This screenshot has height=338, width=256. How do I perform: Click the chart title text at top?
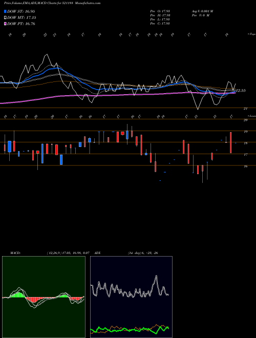click(52, 3)
